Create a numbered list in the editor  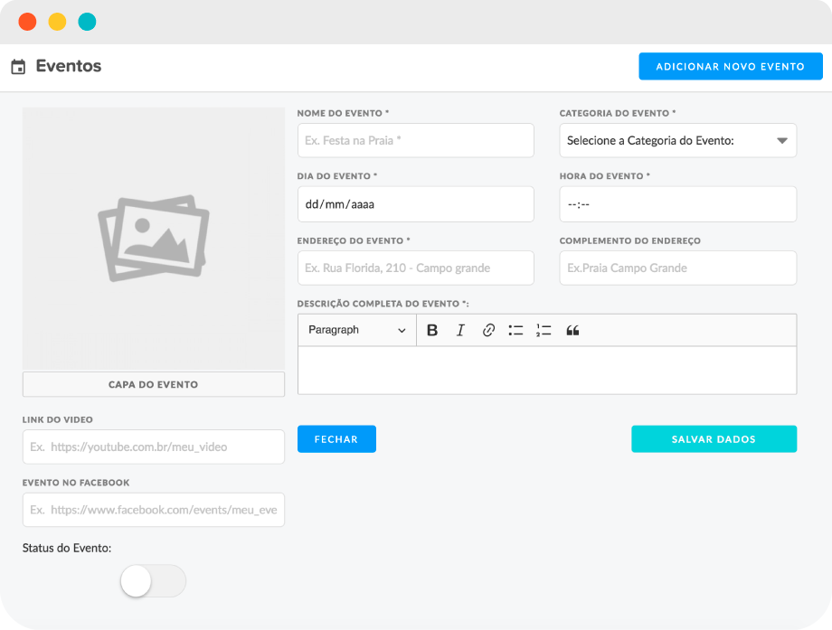pos(544,331)
